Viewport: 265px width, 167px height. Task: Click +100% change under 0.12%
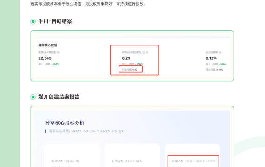point(222,64)
